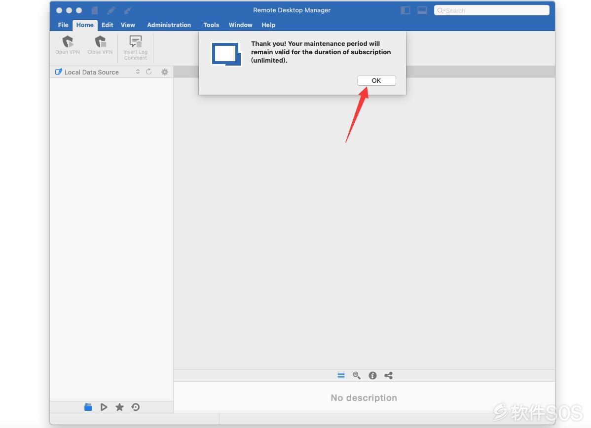Show the vault folder view in sidebar
Viewport: 591px width, 428px height.
(x=88, y=407)
